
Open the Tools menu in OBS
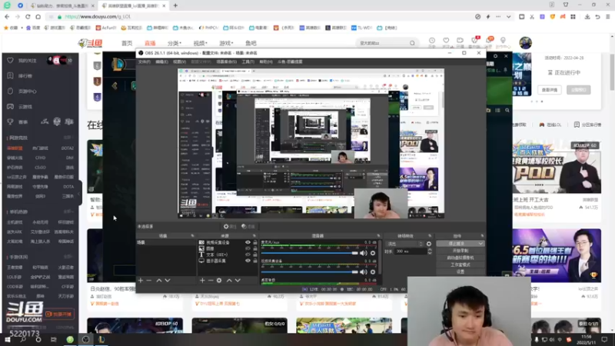248,62
